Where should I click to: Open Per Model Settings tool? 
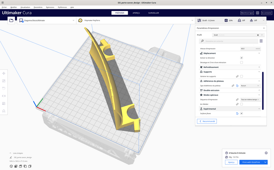4,104
